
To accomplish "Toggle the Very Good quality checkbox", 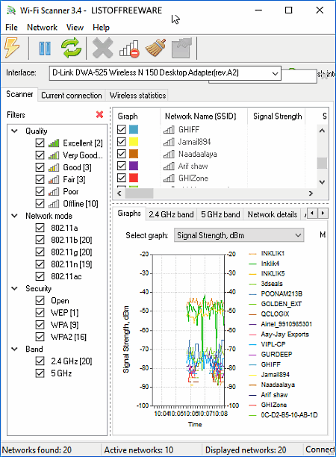I will click(40, 155).
